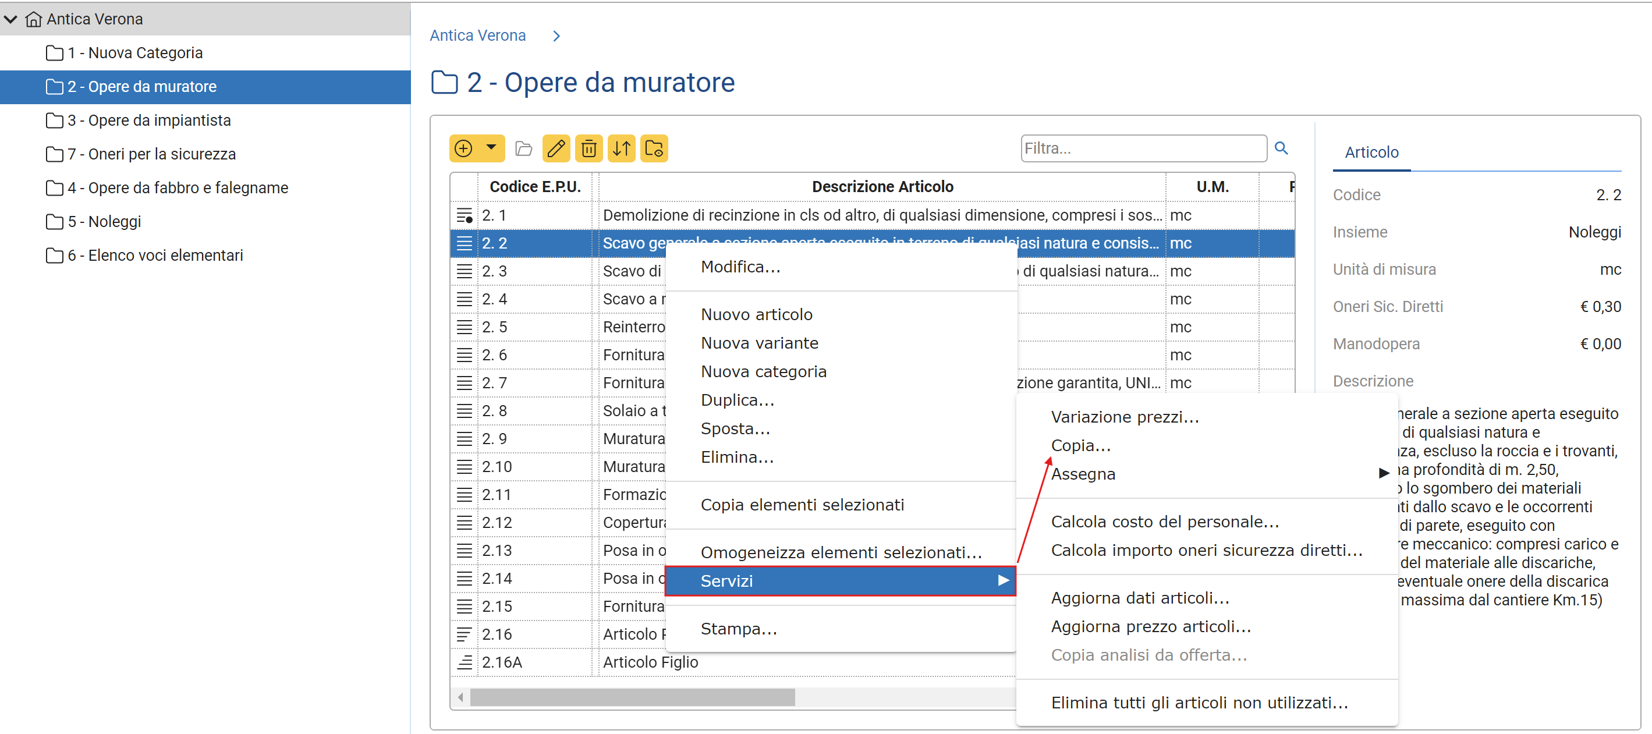Click the trash delete toolbar icon
This screenshot has height=734, width=1652.
pos(589,149)
